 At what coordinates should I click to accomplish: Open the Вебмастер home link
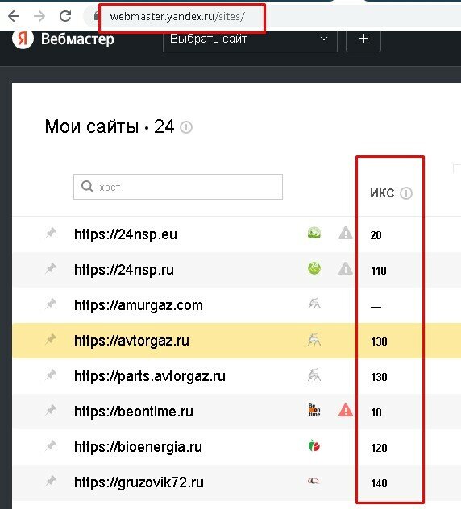pyautogui.click(x=77, y=39)
